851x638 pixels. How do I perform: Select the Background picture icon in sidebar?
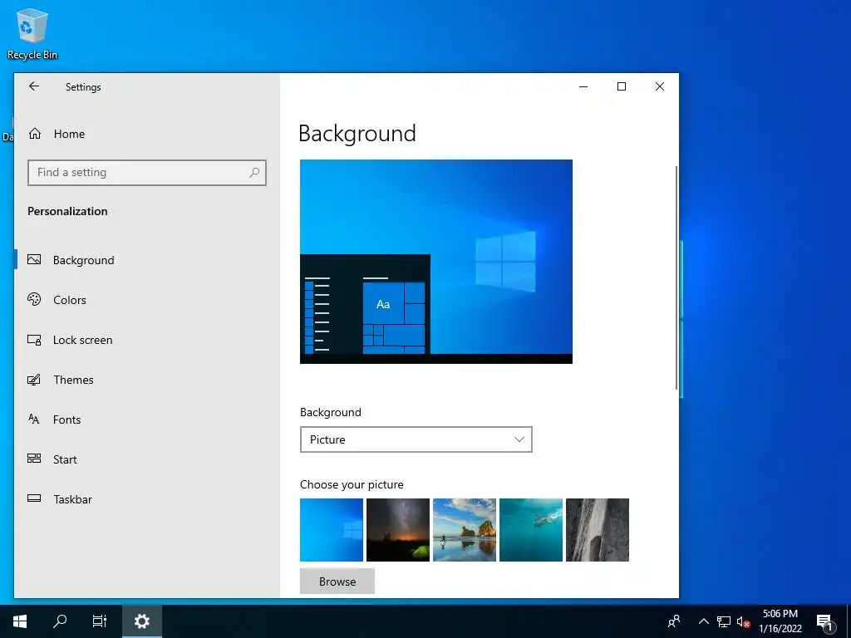[x=34, y=260]
